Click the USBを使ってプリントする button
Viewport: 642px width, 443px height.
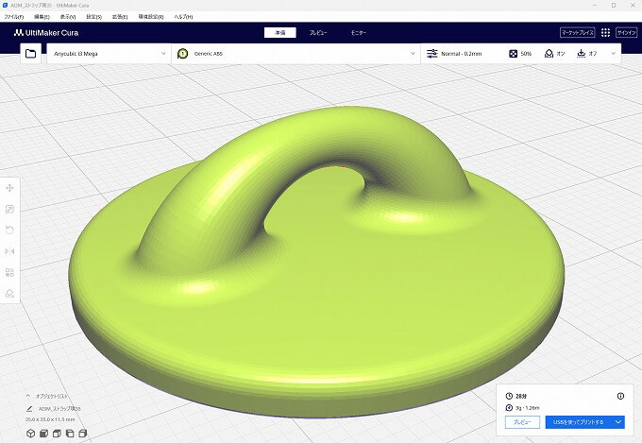578,422
